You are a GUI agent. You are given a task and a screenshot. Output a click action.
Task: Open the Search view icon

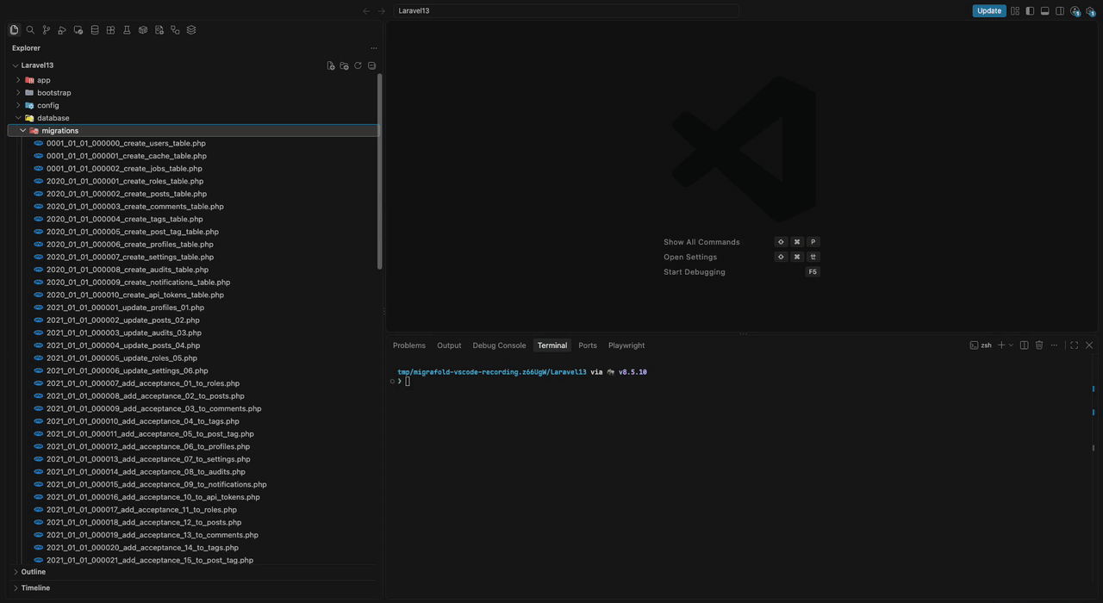coord(30,29)
